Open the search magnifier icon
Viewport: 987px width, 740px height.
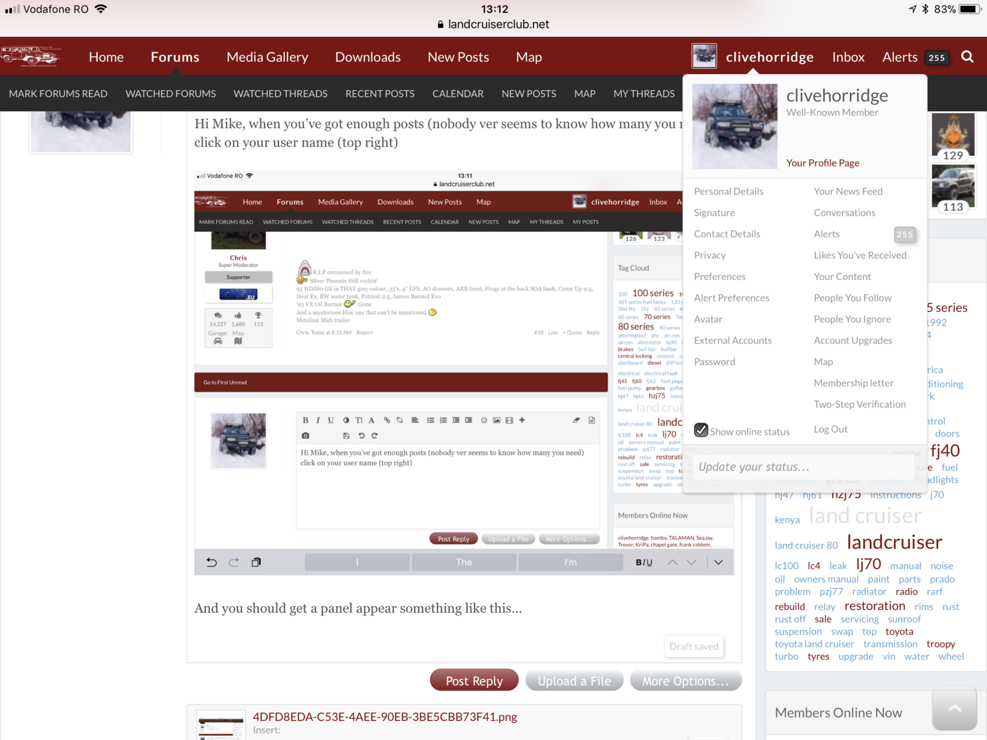click(967, 57)
